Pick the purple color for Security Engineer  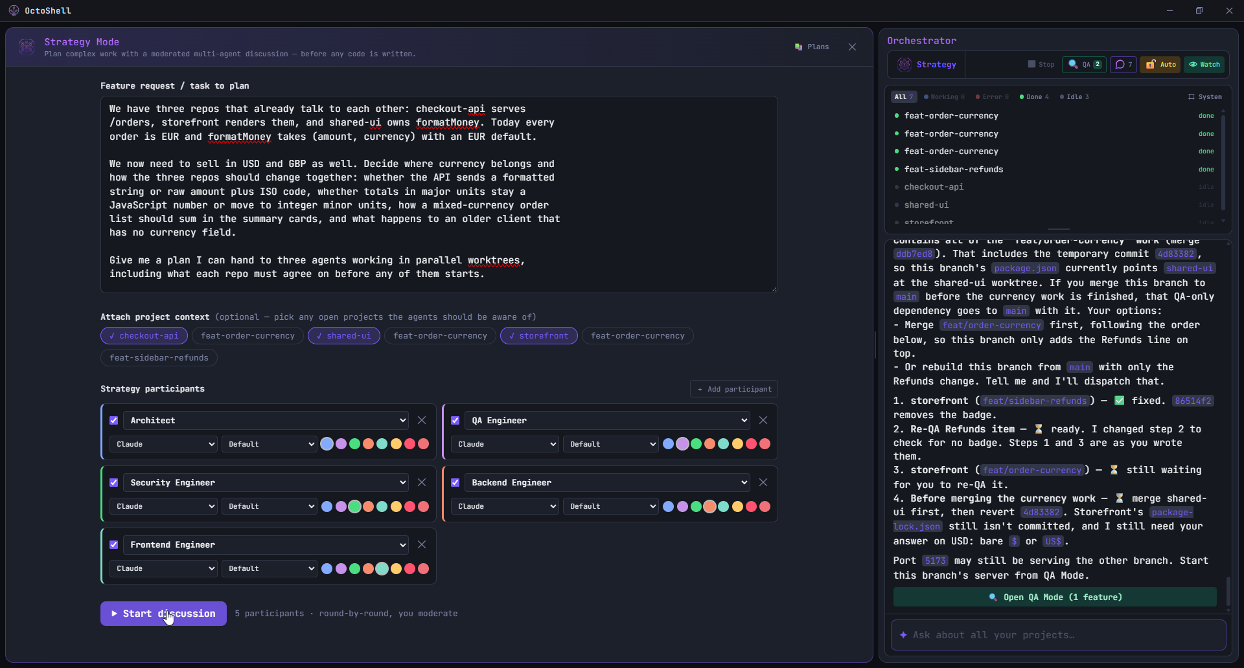pos(341,506)
